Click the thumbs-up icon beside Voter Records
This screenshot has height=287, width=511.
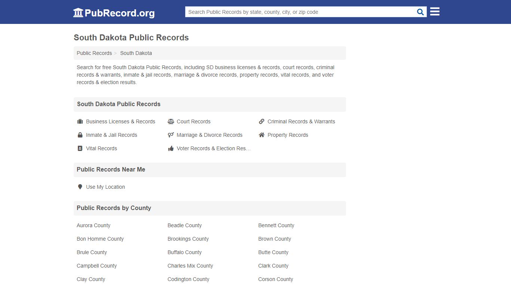pos(171,148)
